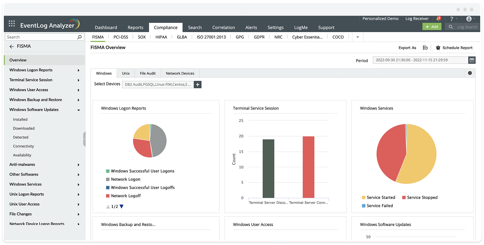Toggle Network Logon legend entry
This screenshot has height=245, width=484.
123,179
